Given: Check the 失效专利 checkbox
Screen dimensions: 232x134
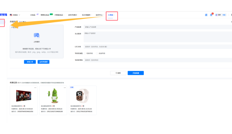Looking at the screenshot, I should (97, 53).
